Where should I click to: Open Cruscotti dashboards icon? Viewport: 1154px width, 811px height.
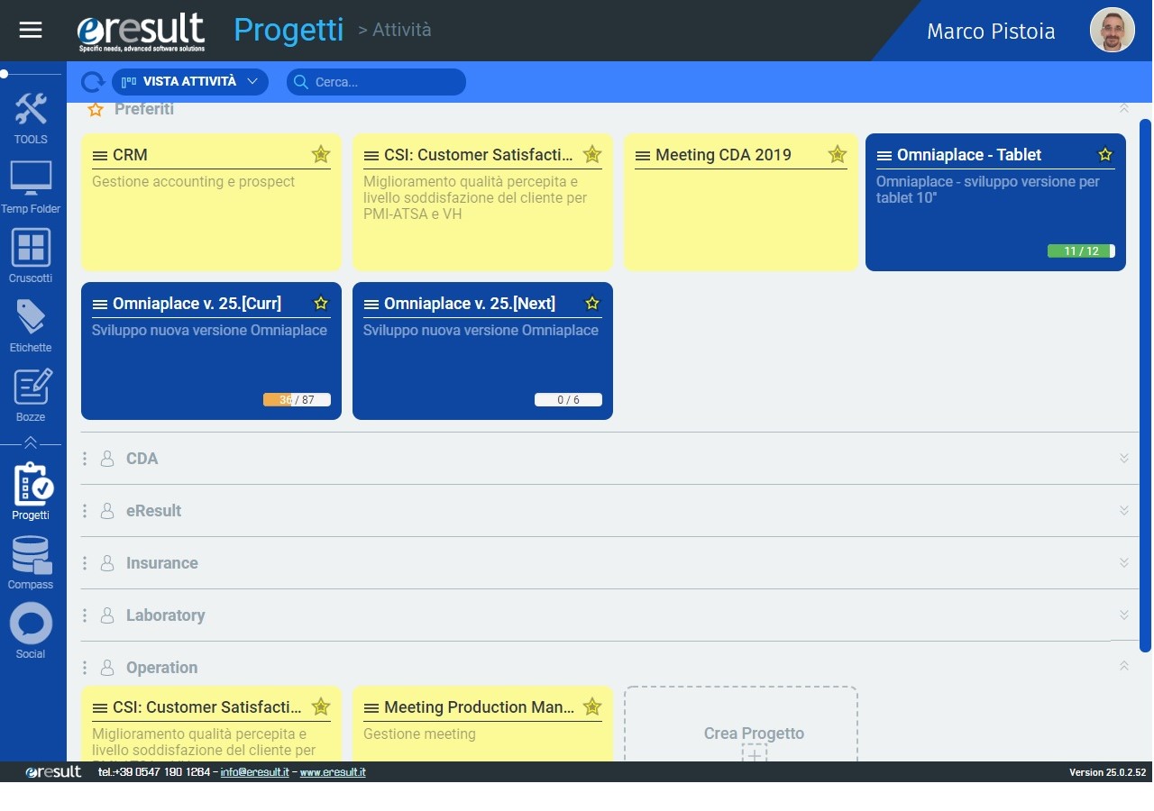click(31, 256)
